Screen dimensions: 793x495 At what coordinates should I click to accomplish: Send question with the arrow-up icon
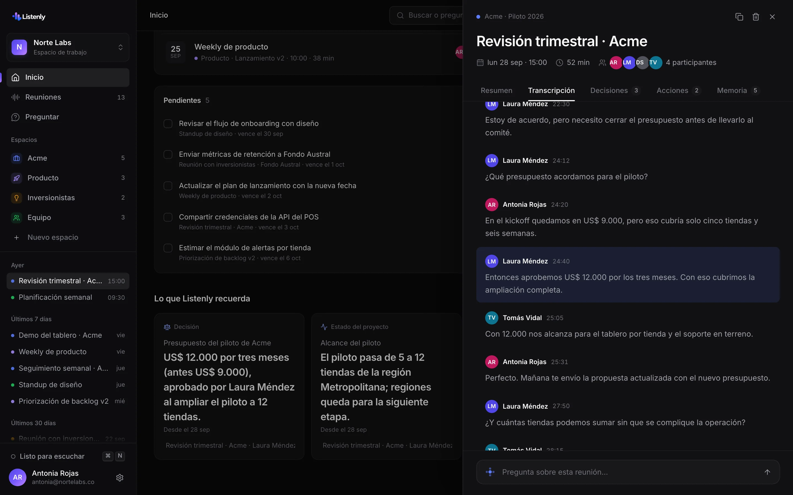(767, 472)
